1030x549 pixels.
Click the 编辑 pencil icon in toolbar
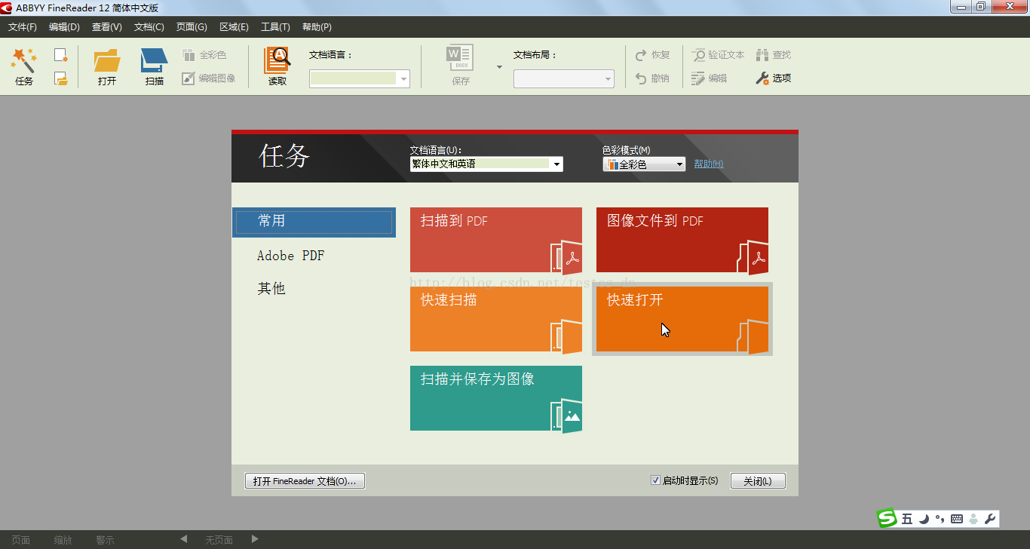coord(699,78)
